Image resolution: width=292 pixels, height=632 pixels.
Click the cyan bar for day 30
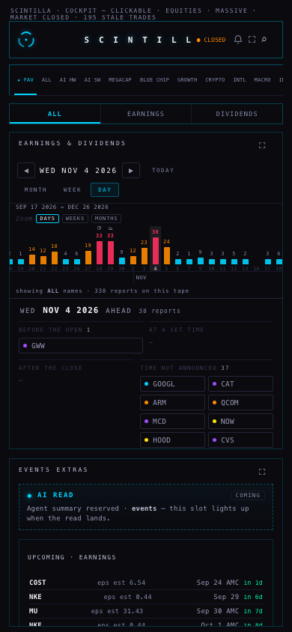click(122, 261)
